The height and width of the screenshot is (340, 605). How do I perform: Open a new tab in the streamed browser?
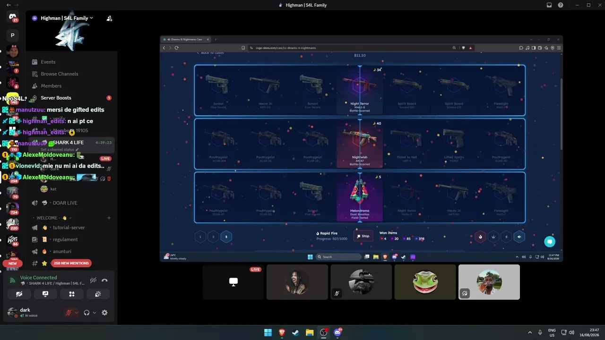click(x=216, y=39)
